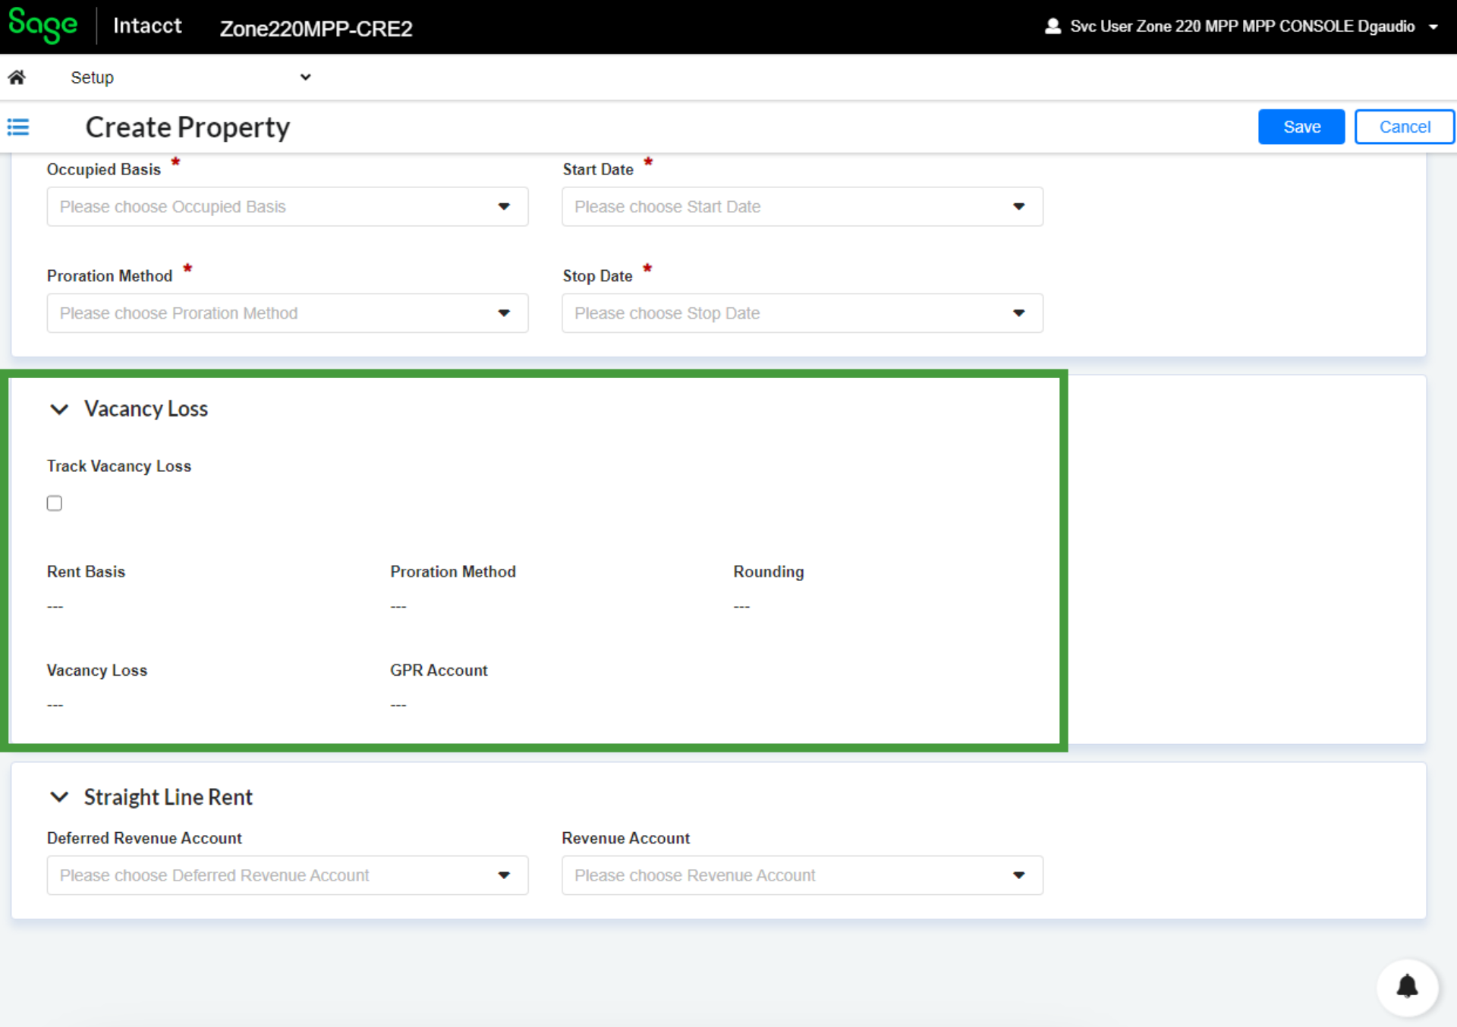
Task: Click the Revenue Account label
Action: (625, 838)
